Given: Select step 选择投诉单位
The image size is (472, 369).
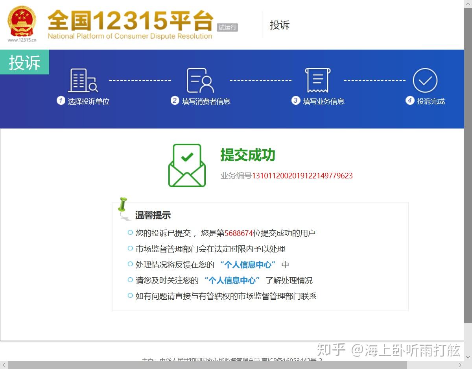Looking at the screenshot, I should [88, 101].
